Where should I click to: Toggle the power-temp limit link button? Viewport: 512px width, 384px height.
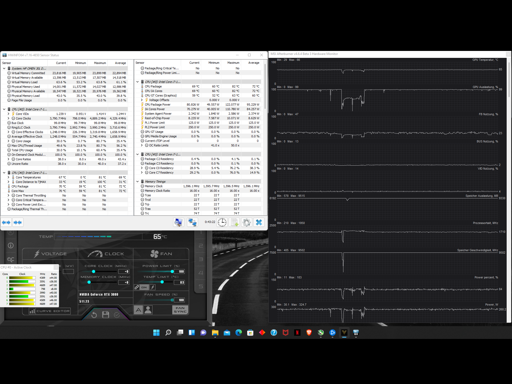coord(137,287)
